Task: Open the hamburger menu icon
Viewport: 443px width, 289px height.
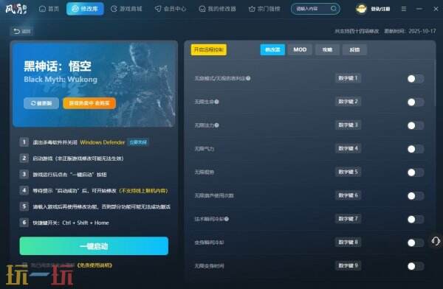Action: click(x=404, y=9)
